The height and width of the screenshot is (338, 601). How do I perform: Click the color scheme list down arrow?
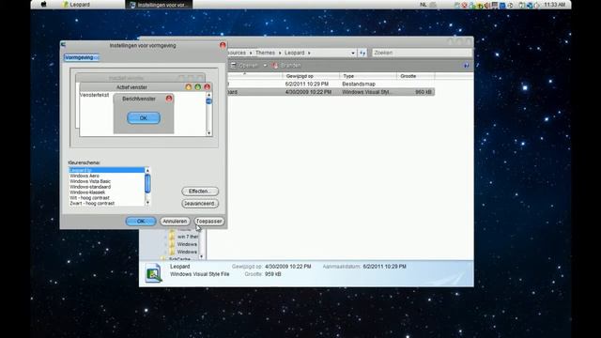click(x=147, y=203)
